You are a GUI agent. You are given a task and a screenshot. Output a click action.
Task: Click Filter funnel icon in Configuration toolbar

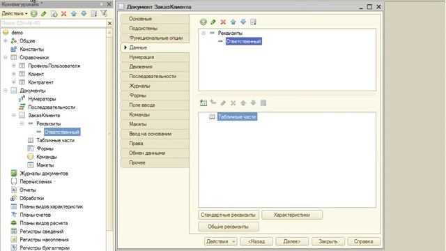click(104, 13)
